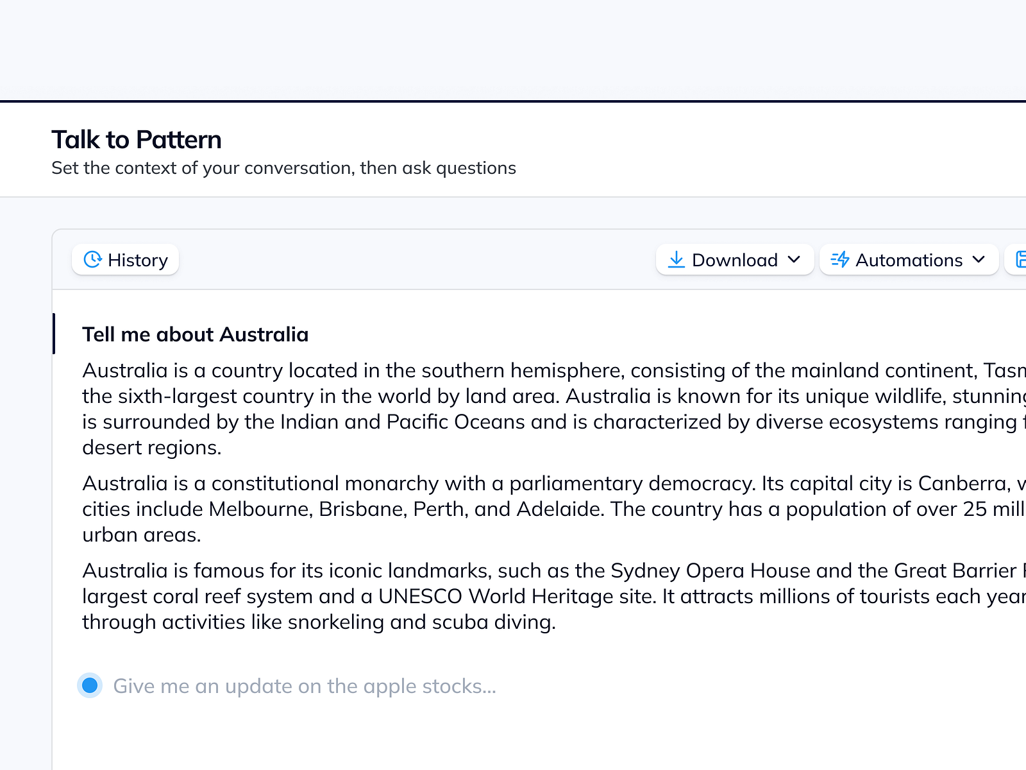Click the words 'desert regions' in the answer

coord(151,447)
